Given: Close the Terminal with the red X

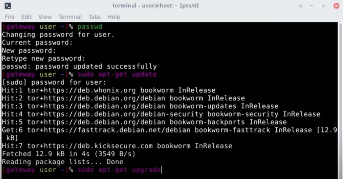Looking at the screenshot, I should tap(336, 6).
